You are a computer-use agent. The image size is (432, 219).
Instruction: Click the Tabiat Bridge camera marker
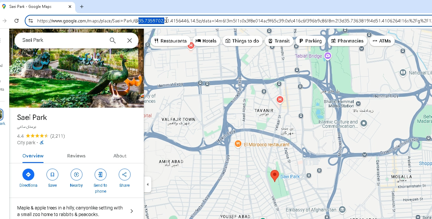click(327, 56)
